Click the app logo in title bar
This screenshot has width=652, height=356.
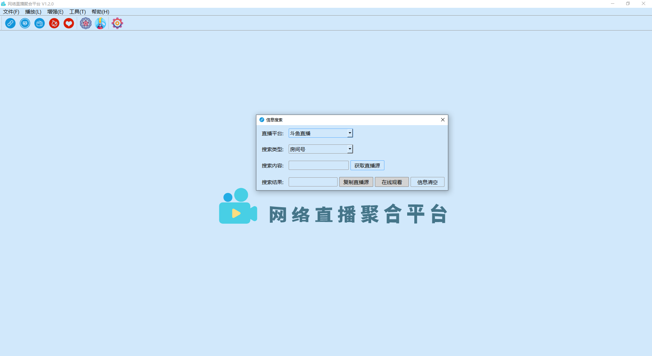coord(3,4)
